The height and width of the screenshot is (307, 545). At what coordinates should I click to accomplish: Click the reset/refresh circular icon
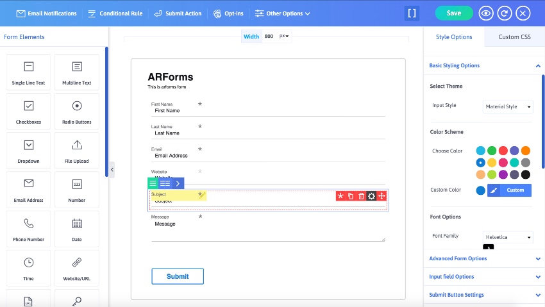click(x=505, y=13)
